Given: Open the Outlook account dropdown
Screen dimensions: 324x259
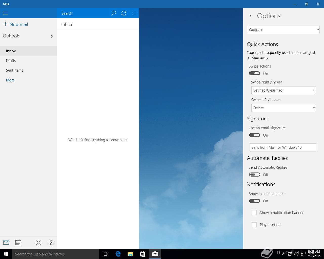Looking at the screenshot, I should 283,30.
